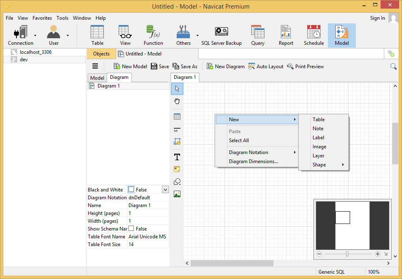Click Diagram Dimensions in context menu
Screen dimensions: 402x279
pos(253,161)
